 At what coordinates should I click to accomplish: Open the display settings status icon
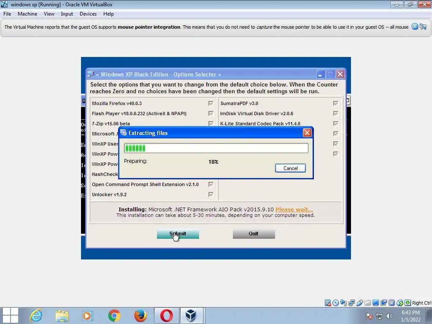375,303
